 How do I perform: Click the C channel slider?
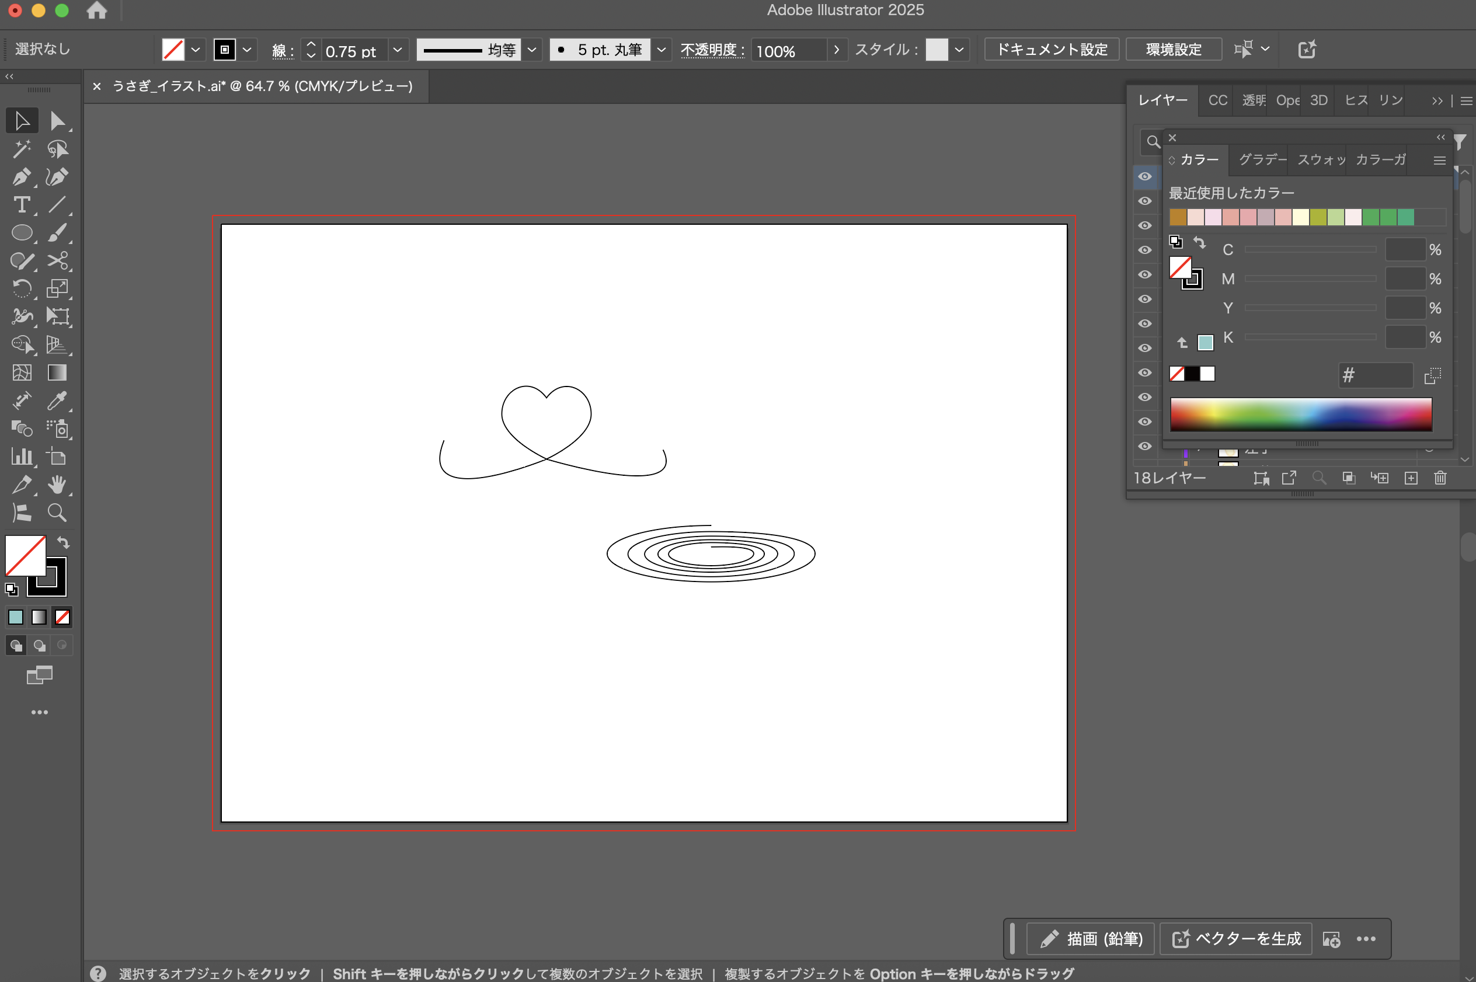[1310, 249]
